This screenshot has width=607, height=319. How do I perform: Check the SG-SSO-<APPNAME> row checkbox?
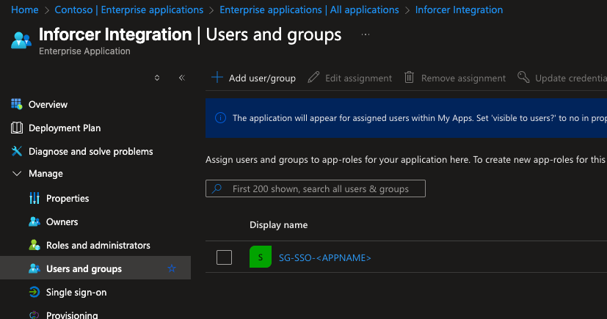pyautogui.click(x=225, y=257)
